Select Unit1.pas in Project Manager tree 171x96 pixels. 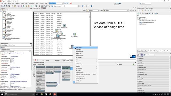click(144, 24)
